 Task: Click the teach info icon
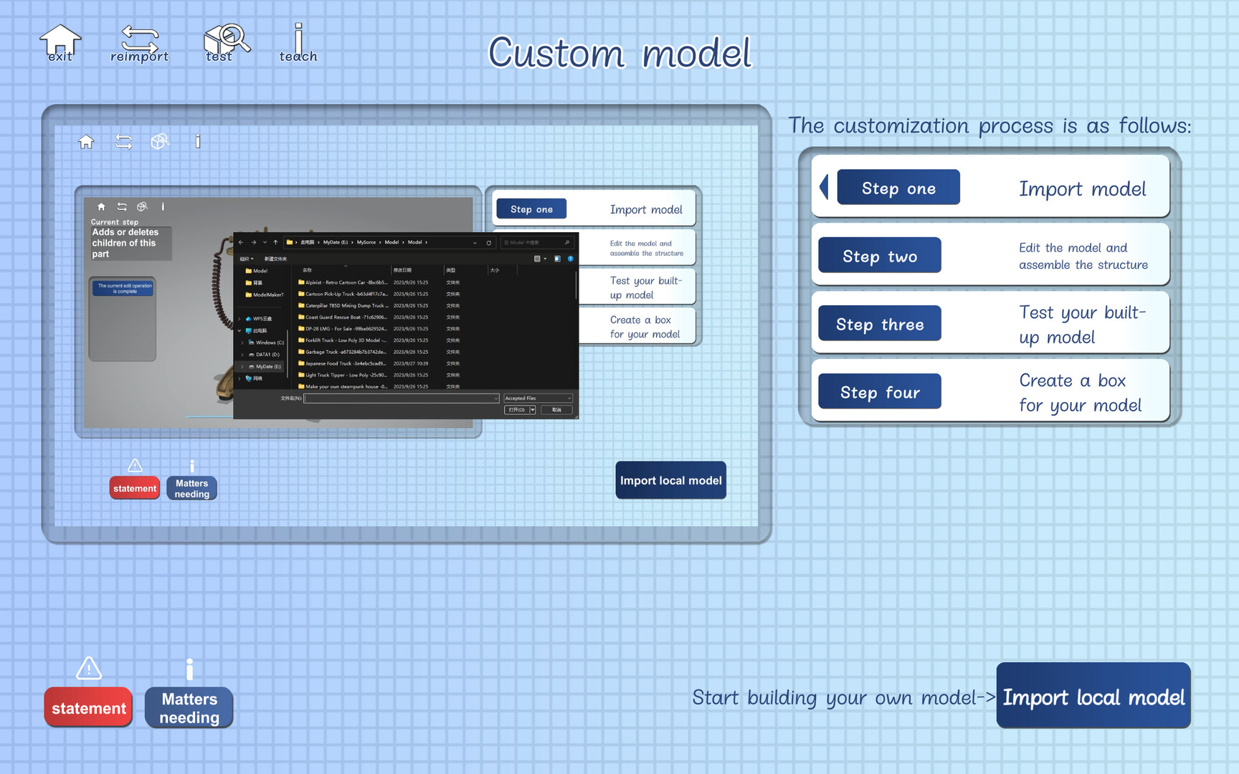tap(298, 37)
